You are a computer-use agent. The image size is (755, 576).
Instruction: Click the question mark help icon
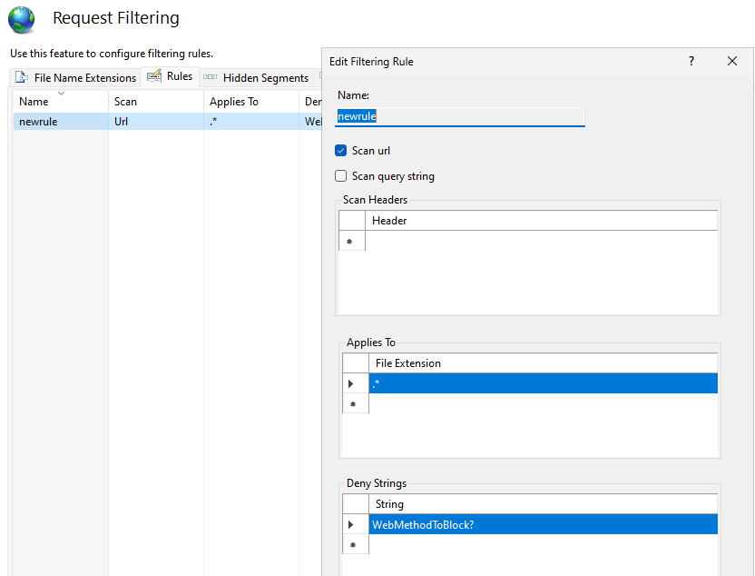click(x=691, y=61)
